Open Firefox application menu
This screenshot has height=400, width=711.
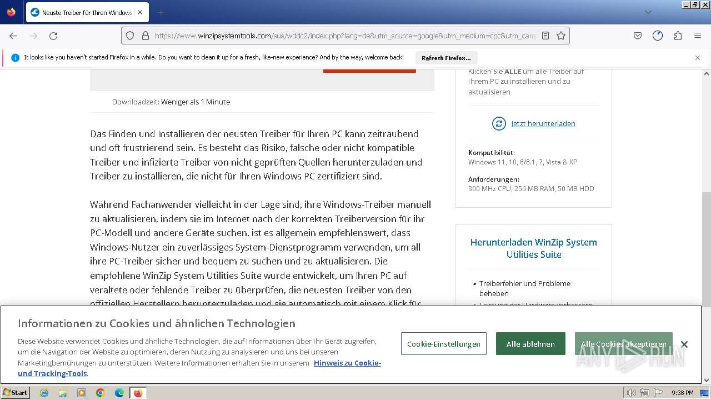coord(698,36)
